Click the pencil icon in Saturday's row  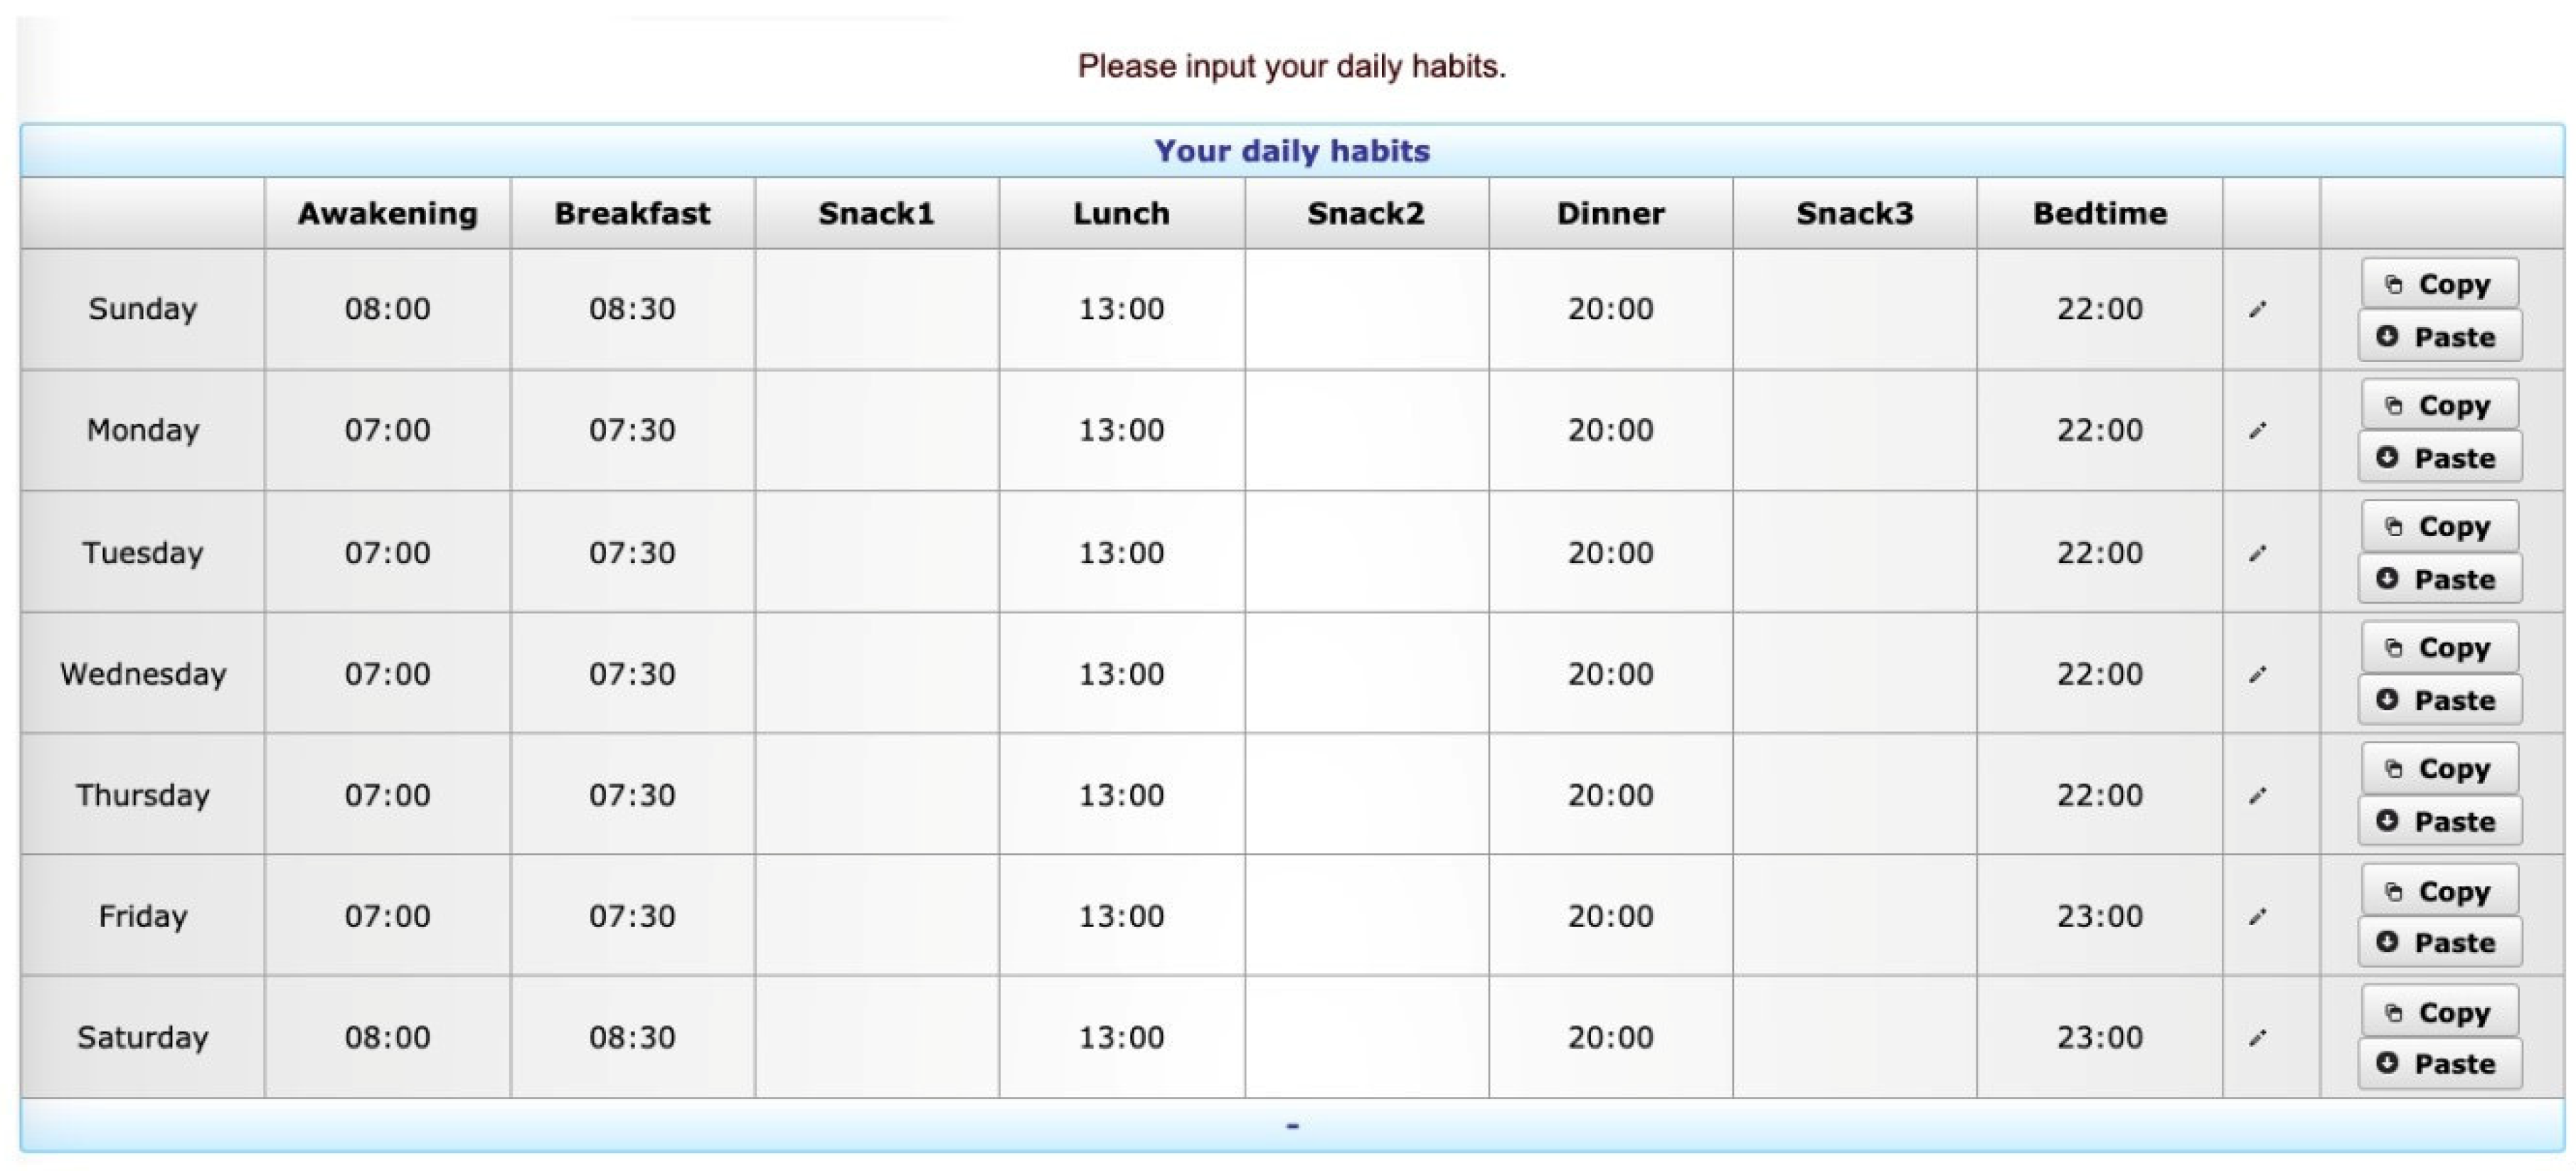(2257, 1038)
